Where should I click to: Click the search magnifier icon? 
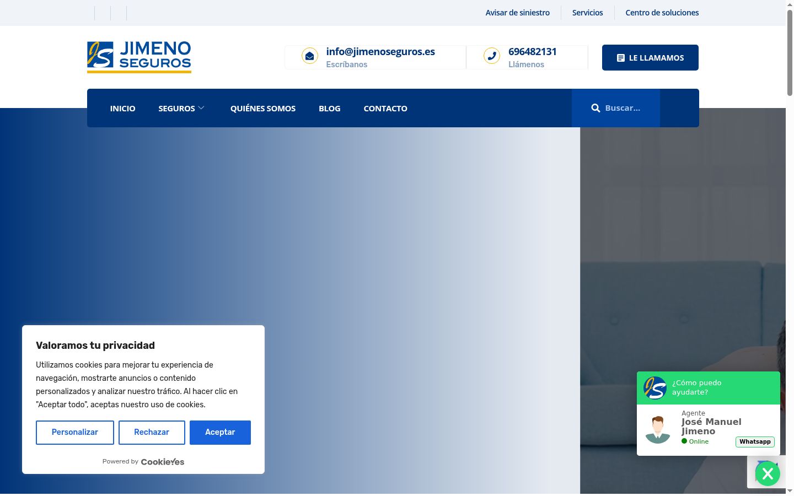[x=595, y=108]
